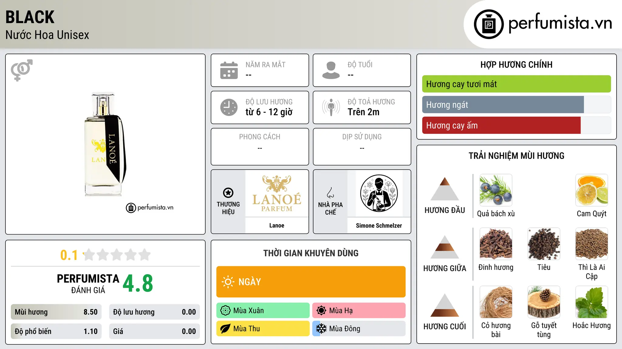Click the DỊP SỬ DỤNG label
Viewport: 622px width, 349px height.
pyautogui.click(x=362, y=137)
